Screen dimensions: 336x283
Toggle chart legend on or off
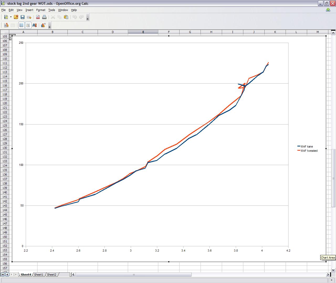point(28,25)
